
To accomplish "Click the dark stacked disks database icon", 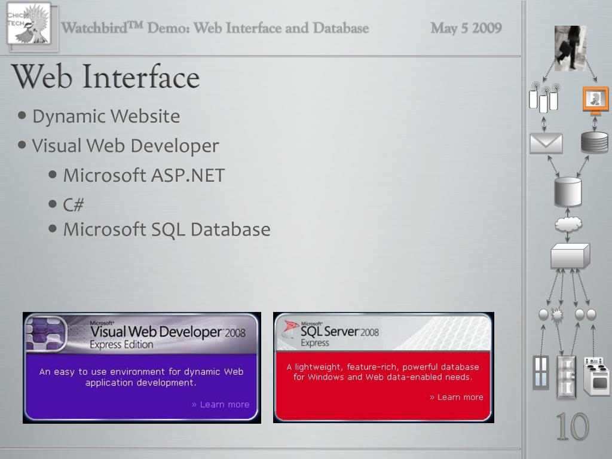I will (x=595, y=142).
